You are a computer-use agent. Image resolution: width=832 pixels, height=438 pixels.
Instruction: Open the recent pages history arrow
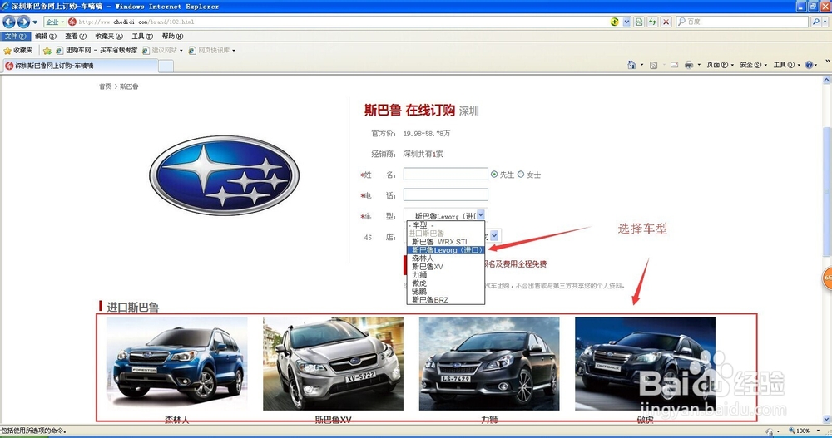35,22
